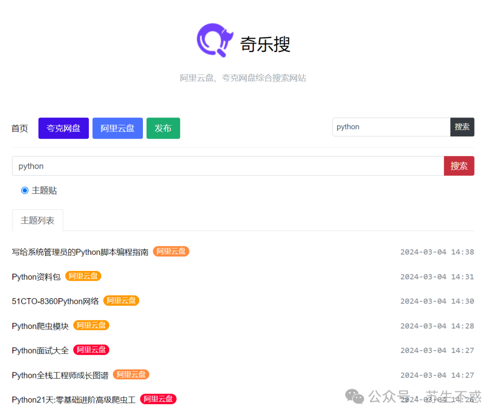Viewport: 498px width, 417px height.
Task: Click the dark 搜索 button
Action: coord(462,127)
